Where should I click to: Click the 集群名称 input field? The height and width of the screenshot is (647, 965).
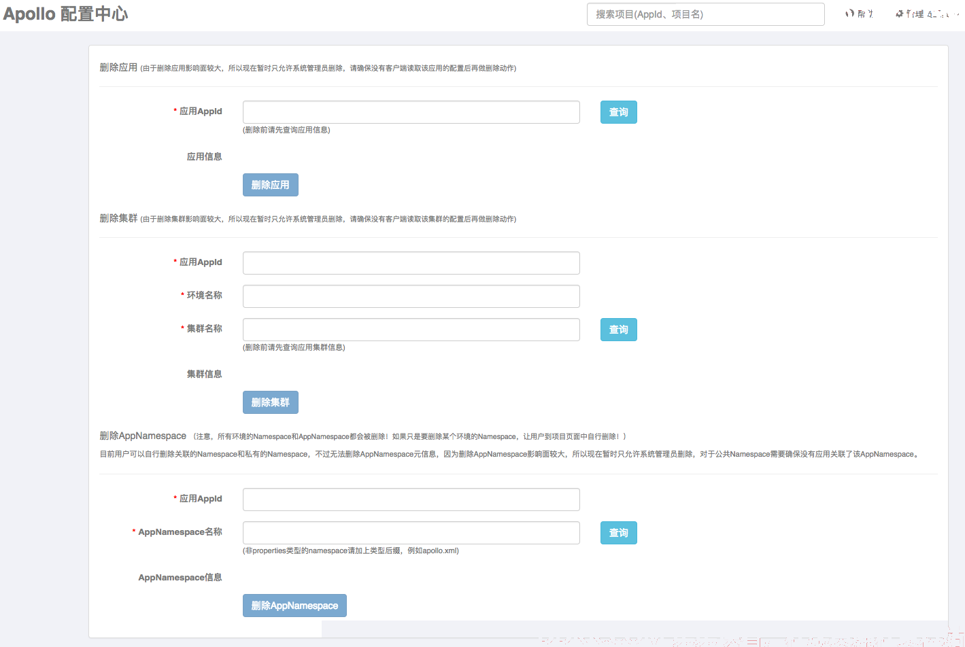(411, 330)
